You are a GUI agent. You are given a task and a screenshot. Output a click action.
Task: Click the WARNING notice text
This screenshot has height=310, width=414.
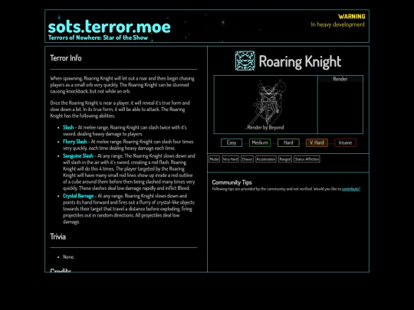352,17
